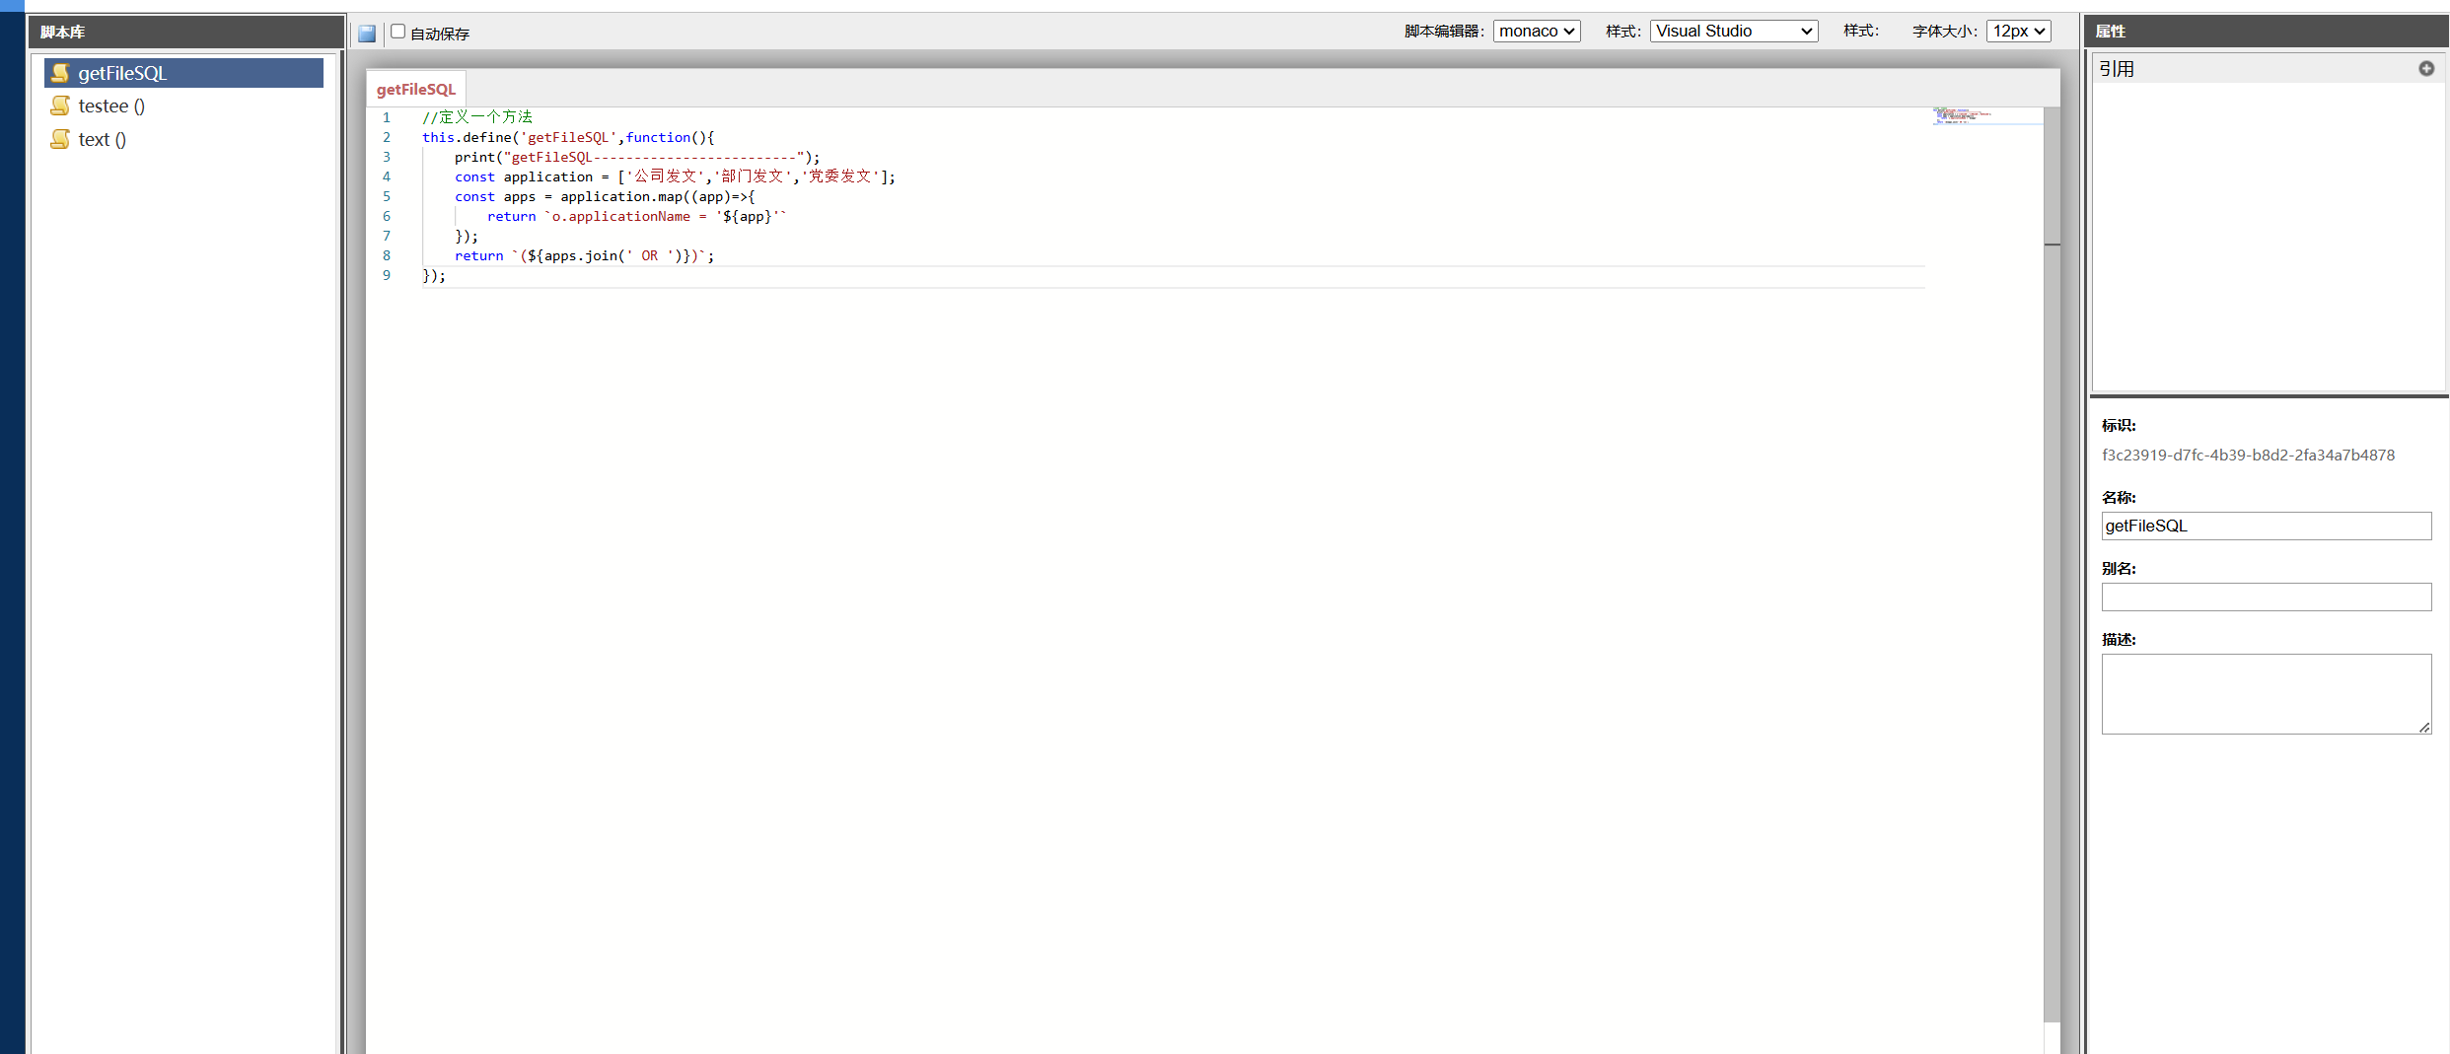Click the this.define line of code
Image resolution: width=2450 pixels, height=1054 pixels.
568,137
